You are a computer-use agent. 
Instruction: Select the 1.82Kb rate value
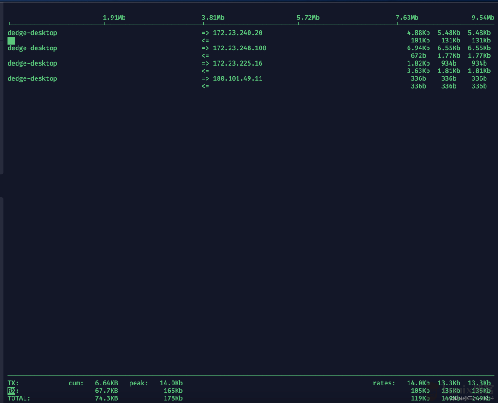(418, 64)
